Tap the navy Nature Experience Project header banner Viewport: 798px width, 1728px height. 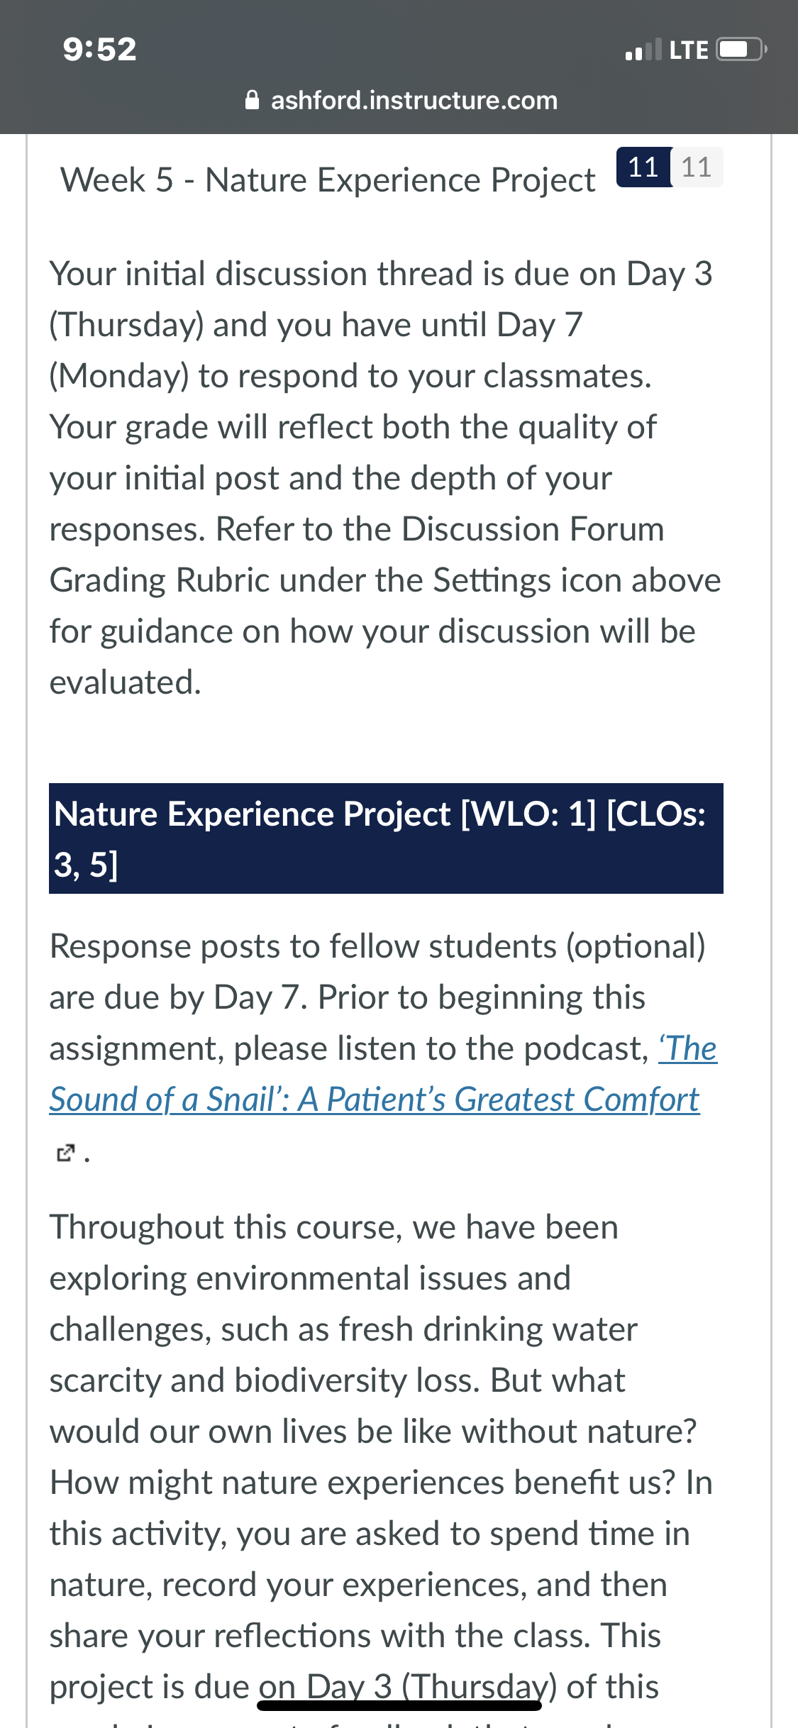(x=386, y=838)
